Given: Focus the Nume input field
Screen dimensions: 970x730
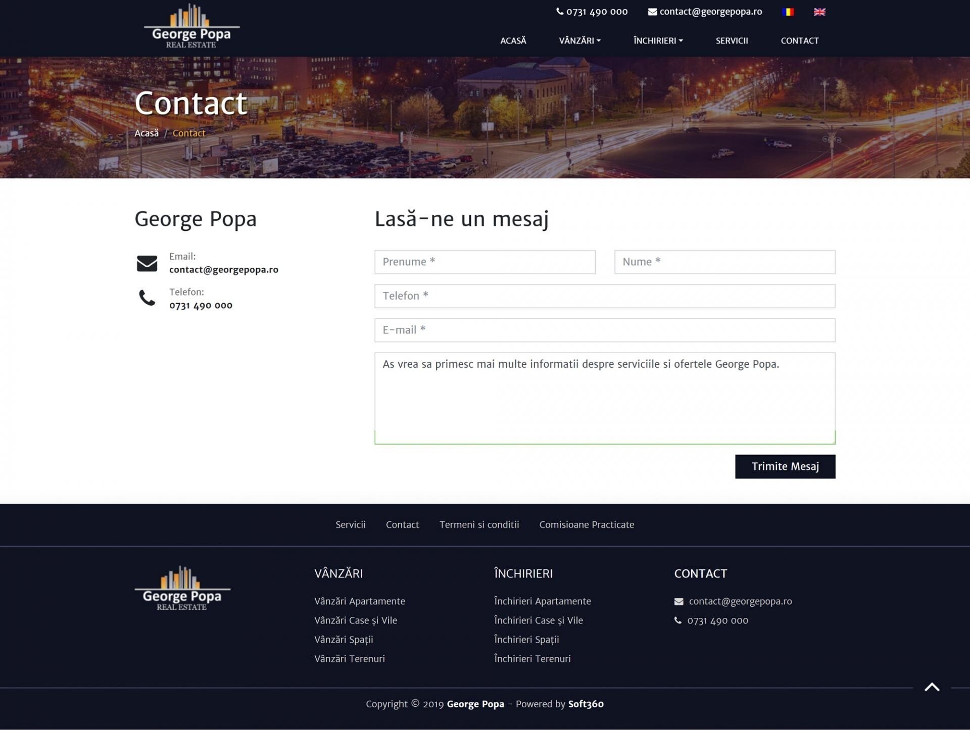Looking at the screenshot, I should (724, 262).
